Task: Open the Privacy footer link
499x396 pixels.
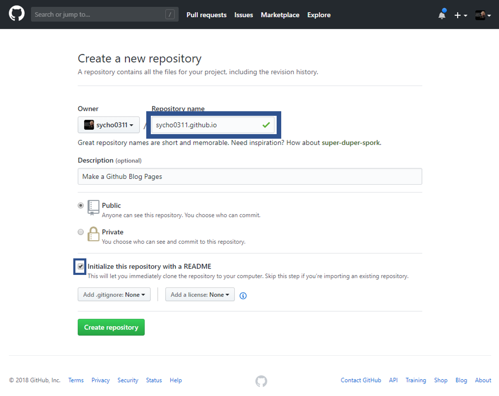Action: pos(100,380)
